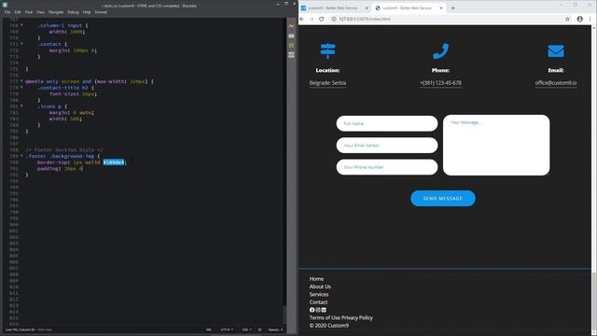This screenshot has height=336, width=597.
Task: Open Debug menu in Brackets
Action: click(x=73, y=12)
